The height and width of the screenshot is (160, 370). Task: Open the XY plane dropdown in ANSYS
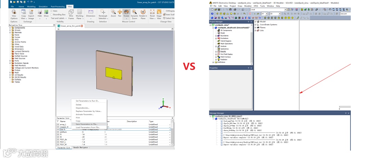267,14
